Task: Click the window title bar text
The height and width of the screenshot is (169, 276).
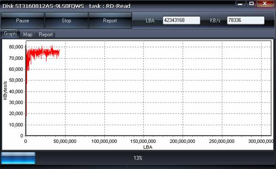Action: coord(66,6)
